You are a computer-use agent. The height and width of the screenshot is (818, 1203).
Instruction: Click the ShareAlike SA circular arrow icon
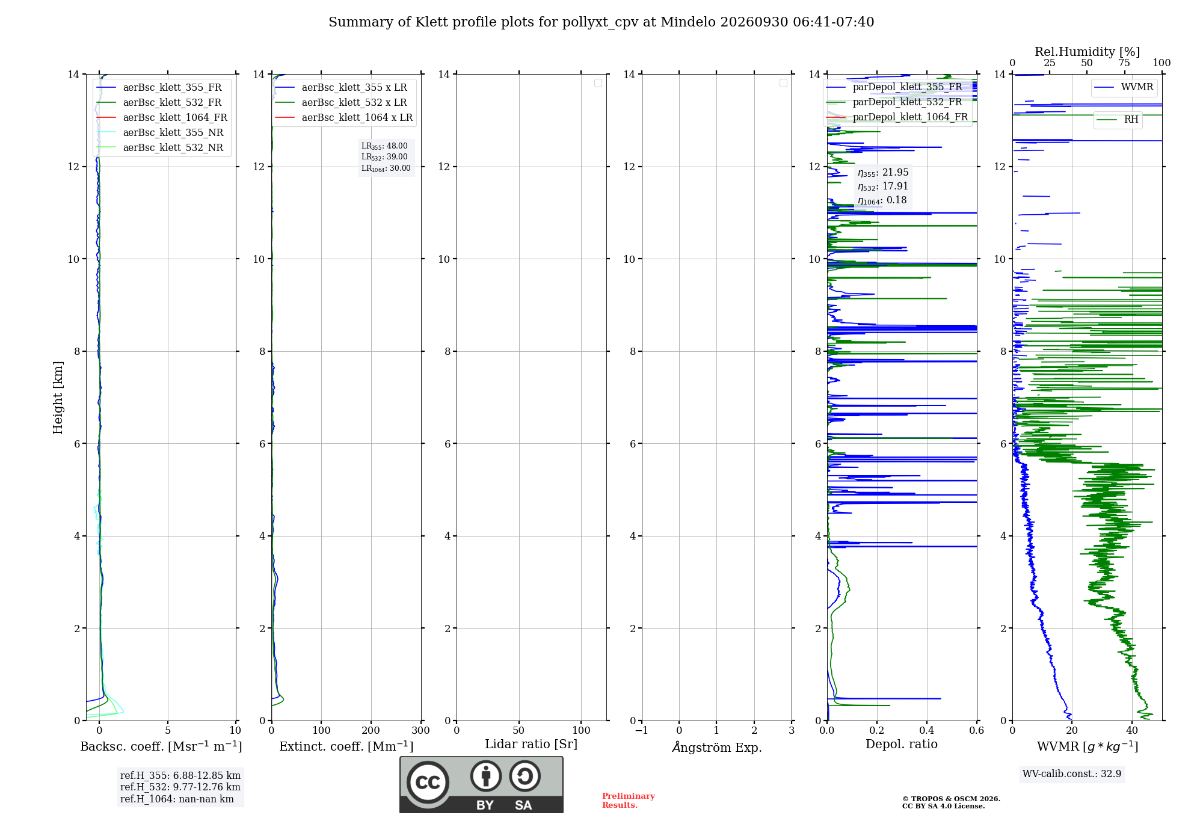(x=525, y=776)
